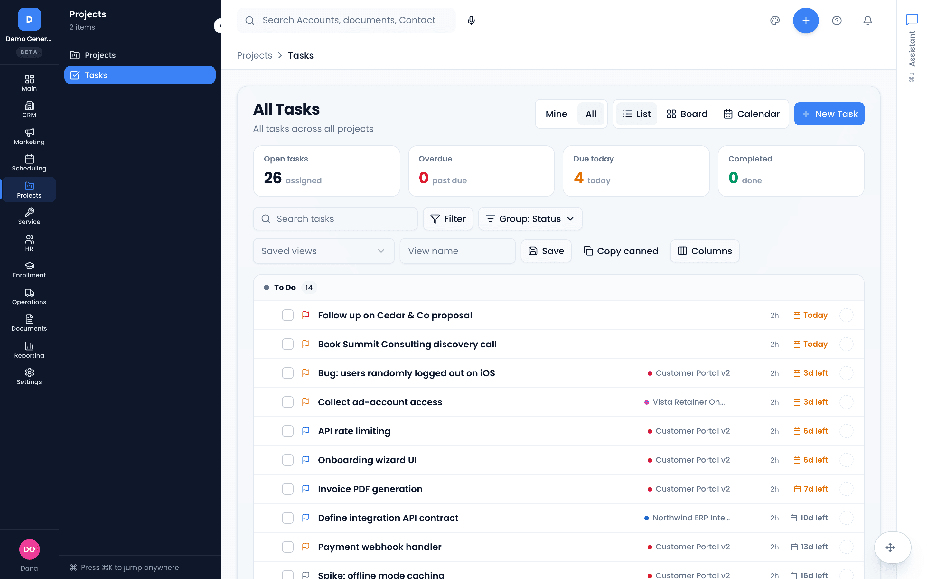
Task: Click Copy canned
Action: click(x=621, y=251)
